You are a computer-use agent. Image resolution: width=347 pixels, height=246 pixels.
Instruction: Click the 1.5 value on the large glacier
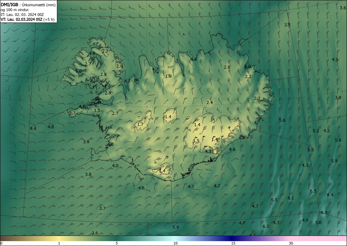coord(196,141)
